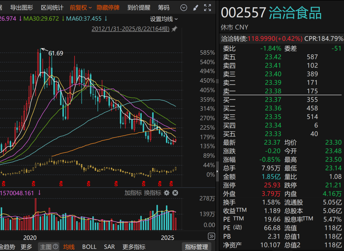Click stock name 洽洽食品
The height and width of the screenshot is (251, 344).
tap(295, 13)
